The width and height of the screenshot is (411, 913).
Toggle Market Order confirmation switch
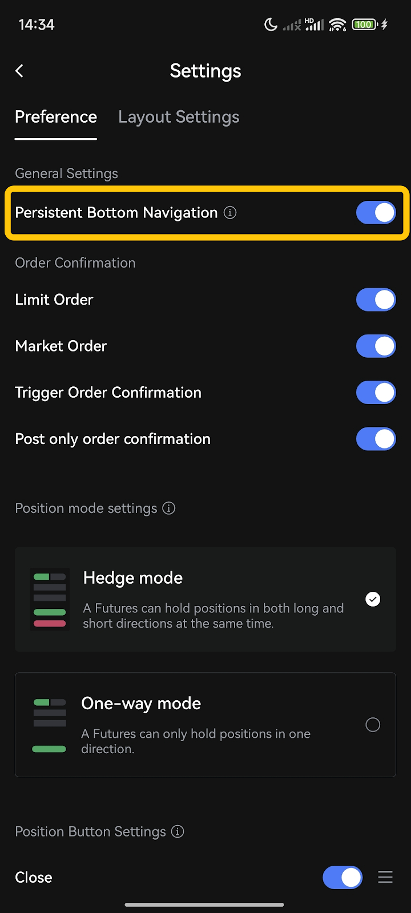(x=376, y=346)
